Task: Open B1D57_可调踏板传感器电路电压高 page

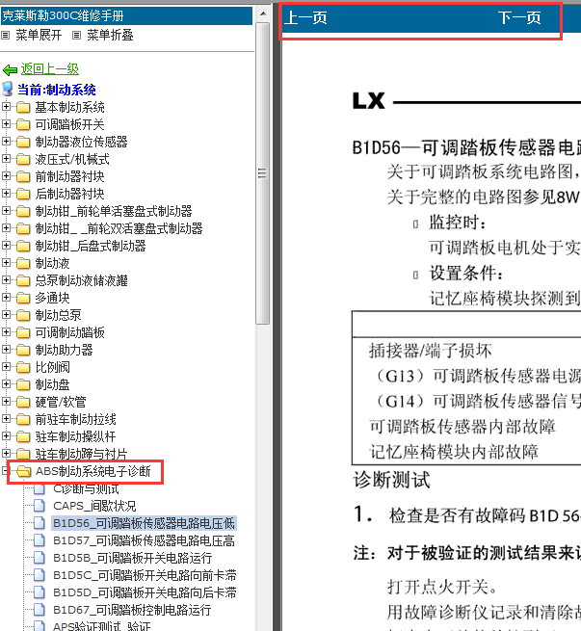Action: pyautogui.click(x=144, y=540)
